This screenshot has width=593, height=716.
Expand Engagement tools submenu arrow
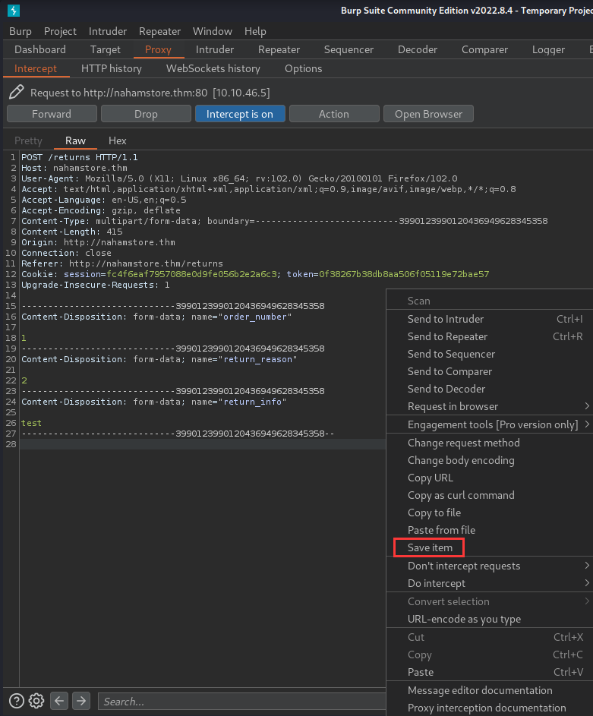[x=587, y=424]
